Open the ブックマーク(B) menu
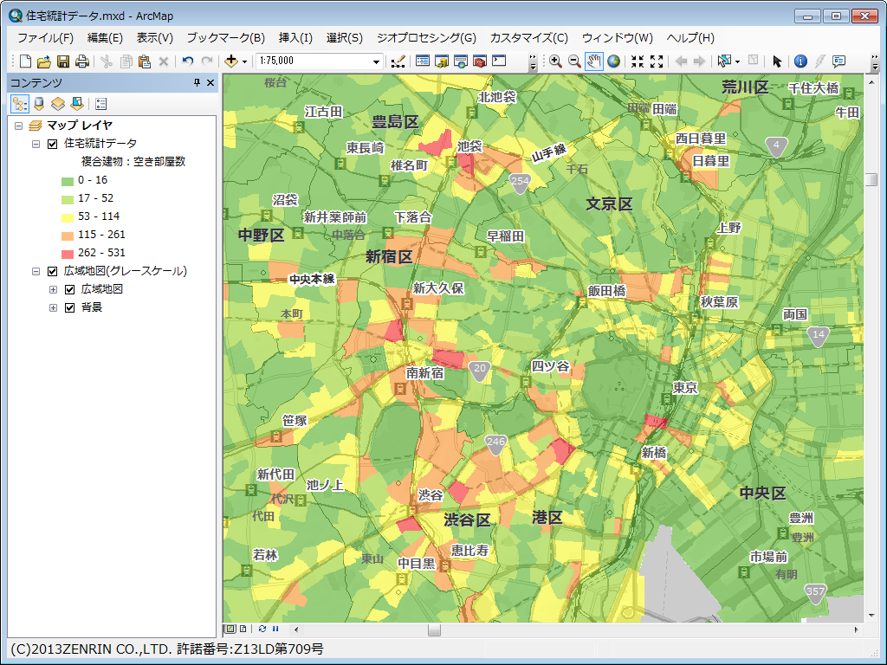The width and height of the screenshot is (887, 665). tap(226, 38)
